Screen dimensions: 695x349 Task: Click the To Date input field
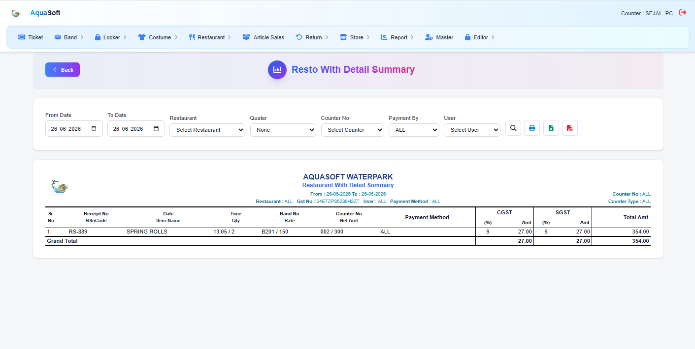coord(136,129)
